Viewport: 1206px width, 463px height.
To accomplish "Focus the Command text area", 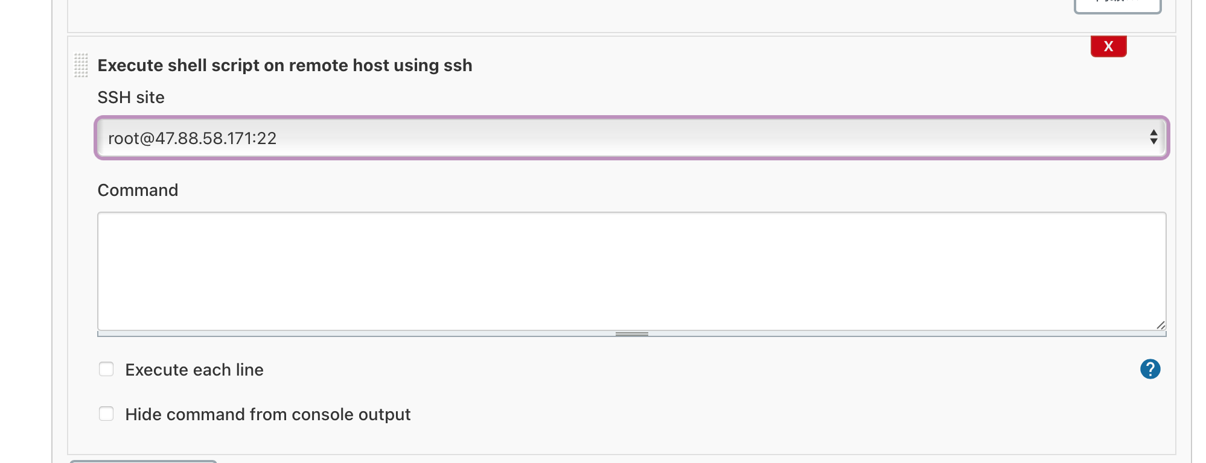I will click(631, 271).
